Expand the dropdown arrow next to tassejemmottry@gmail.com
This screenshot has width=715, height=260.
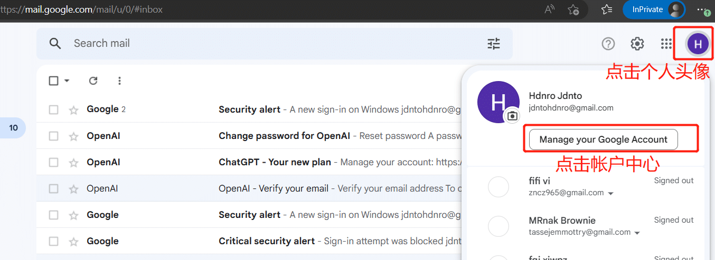637,233
